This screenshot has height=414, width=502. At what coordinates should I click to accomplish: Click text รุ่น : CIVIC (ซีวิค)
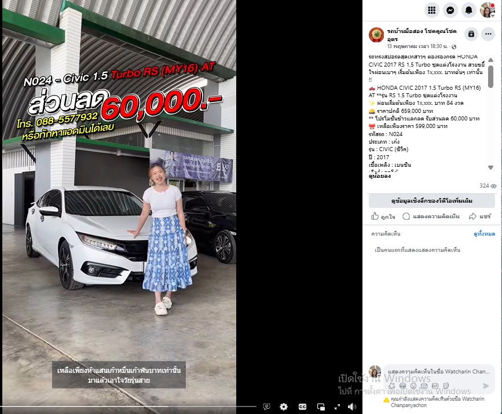coord(389,149)
